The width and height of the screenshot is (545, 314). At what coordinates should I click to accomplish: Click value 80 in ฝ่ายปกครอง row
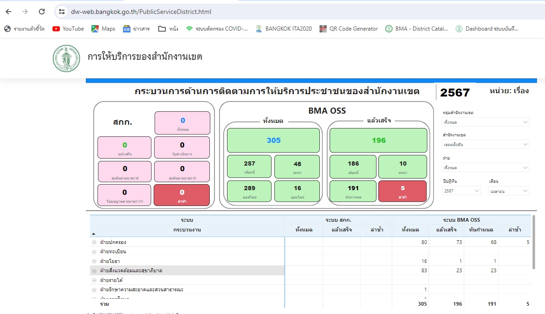point(424,243)
